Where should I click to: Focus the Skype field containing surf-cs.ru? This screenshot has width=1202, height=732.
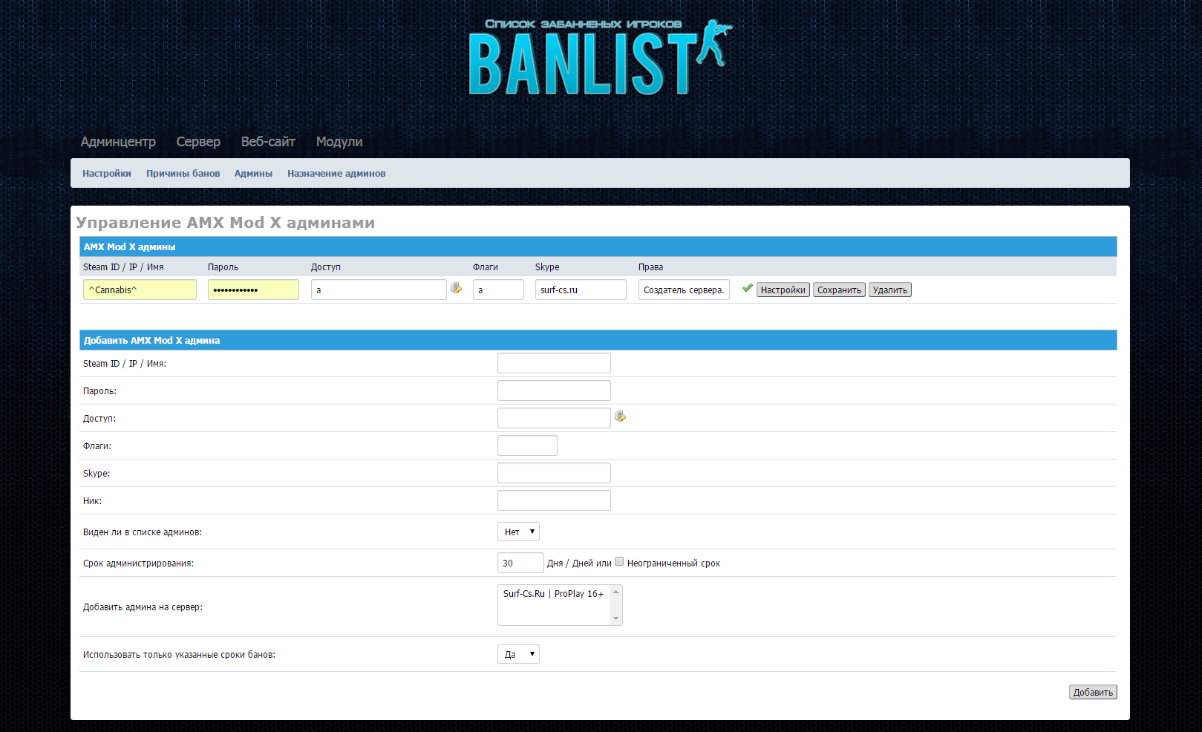pos(581,290)
